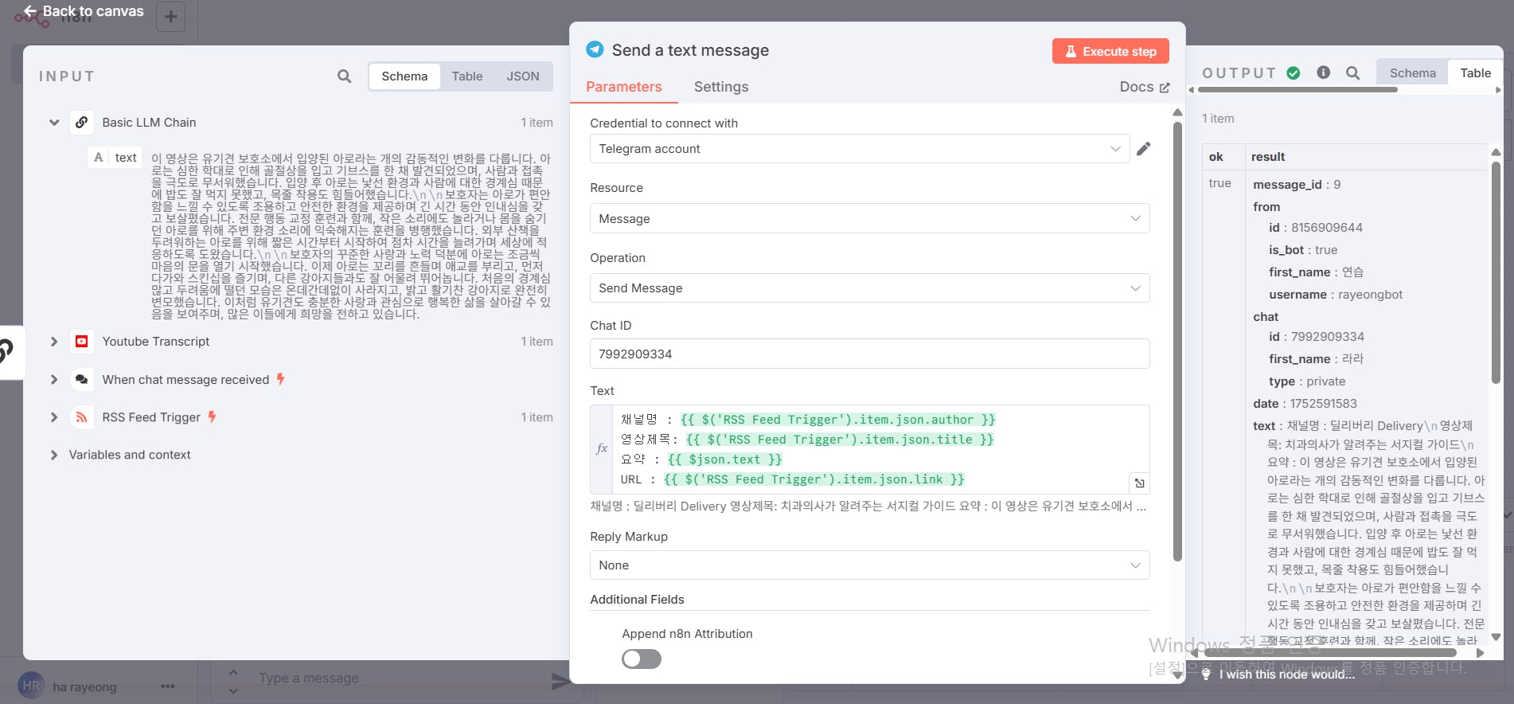Click the Chat ID input field
1514x704 pixels.
point(869,354)
